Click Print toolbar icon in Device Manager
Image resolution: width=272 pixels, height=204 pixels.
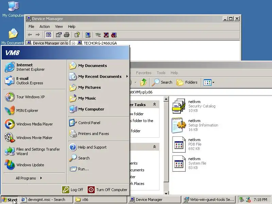click(67, 35)
